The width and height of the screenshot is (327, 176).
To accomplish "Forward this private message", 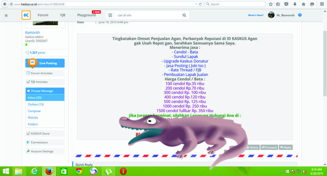I will tap(269, 148).
